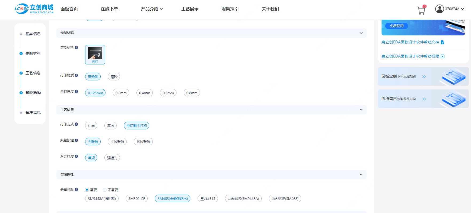Select 0.6mm base thickness

[168, 93]
